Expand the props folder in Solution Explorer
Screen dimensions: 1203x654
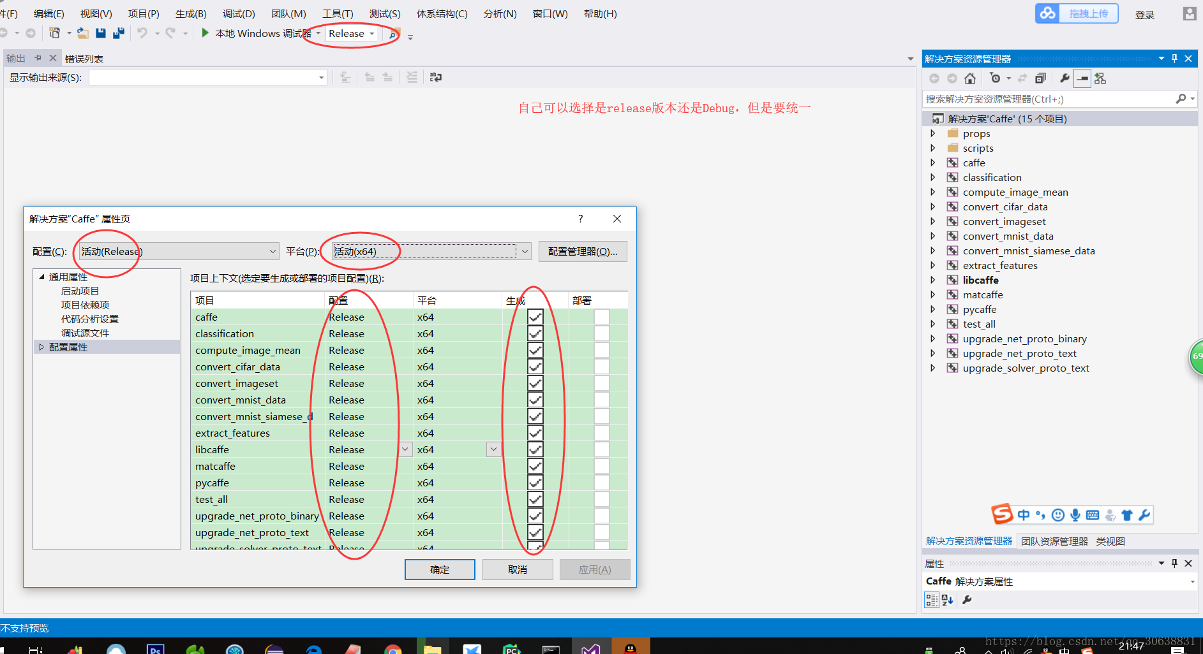coord(932,133)
